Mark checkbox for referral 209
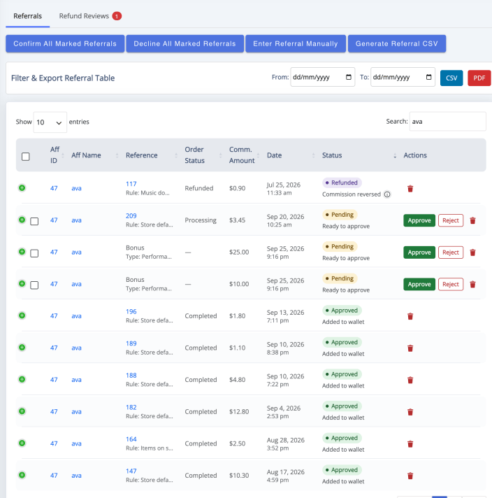Image resolution: width=492 pixels, height=498 pixels. click(34, 221)
